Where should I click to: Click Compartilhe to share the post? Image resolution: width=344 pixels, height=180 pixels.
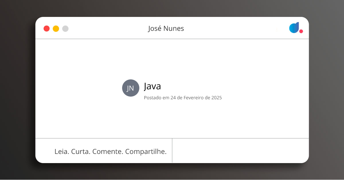click(146, 151)
